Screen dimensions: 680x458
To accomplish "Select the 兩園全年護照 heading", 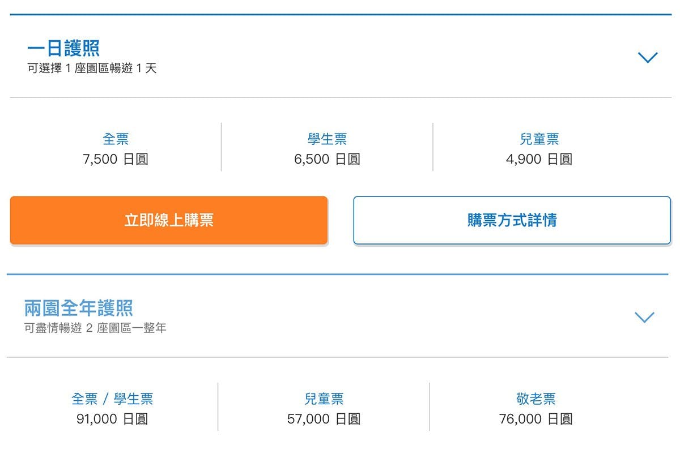I will [x=79, y=308].
